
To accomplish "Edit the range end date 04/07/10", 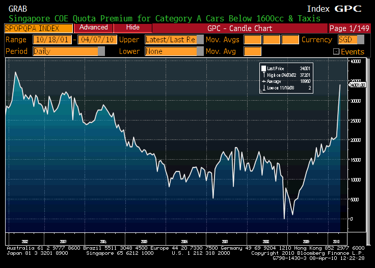I will pos(97,40).
